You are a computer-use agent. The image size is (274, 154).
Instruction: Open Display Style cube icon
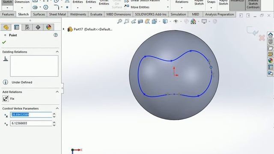165,21
